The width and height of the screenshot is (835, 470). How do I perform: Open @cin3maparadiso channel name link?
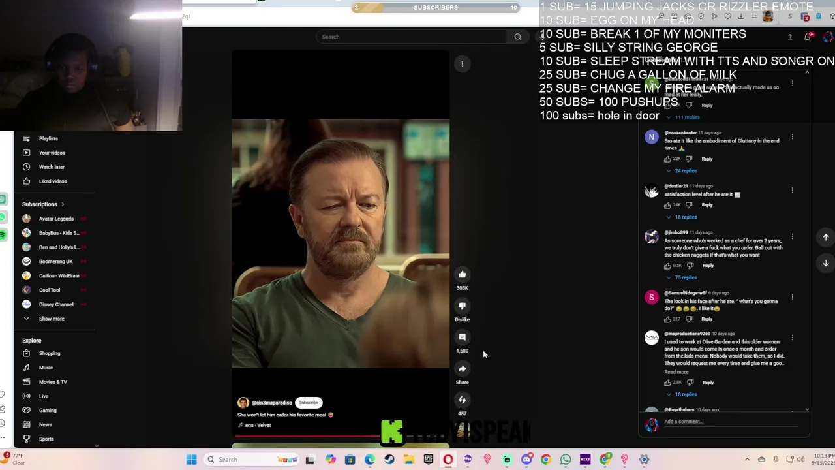(x=271, y=403)
